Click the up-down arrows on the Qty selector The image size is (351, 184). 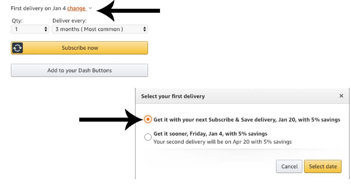[46, 29]
